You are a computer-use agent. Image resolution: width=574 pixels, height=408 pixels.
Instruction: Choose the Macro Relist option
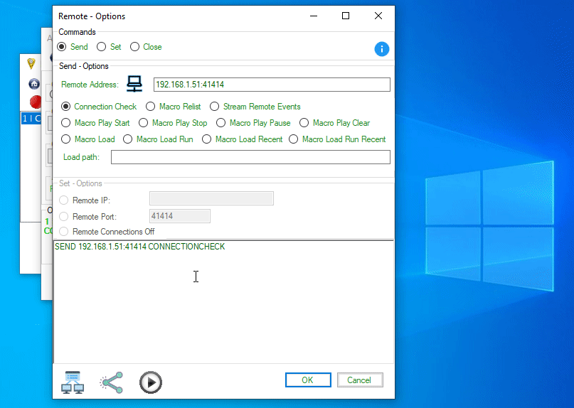[151, 107]
